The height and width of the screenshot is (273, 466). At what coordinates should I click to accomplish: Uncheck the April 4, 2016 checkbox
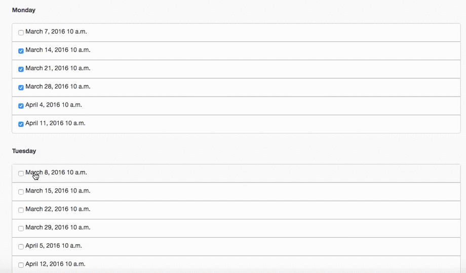[21, 106]
